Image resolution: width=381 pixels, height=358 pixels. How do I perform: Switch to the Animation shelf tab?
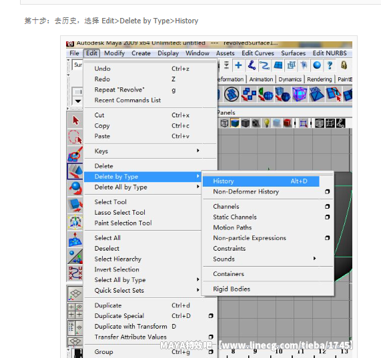[261, 79]
